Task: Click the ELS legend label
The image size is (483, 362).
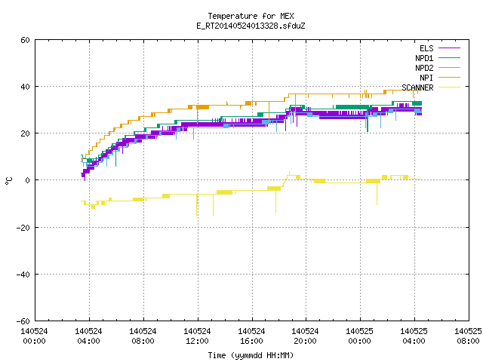Action: click(x=426, y=48)
